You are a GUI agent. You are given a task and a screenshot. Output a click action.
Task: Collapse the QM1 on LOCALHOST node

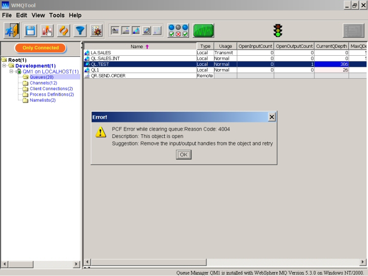pos(11,71)
